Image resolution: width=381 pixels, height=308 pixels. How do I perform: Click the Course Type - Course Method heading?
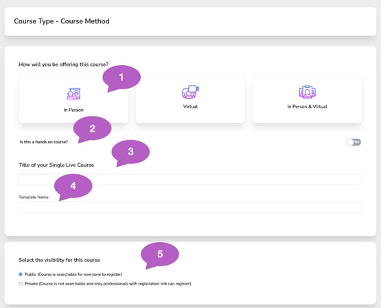tap(62, 21)
